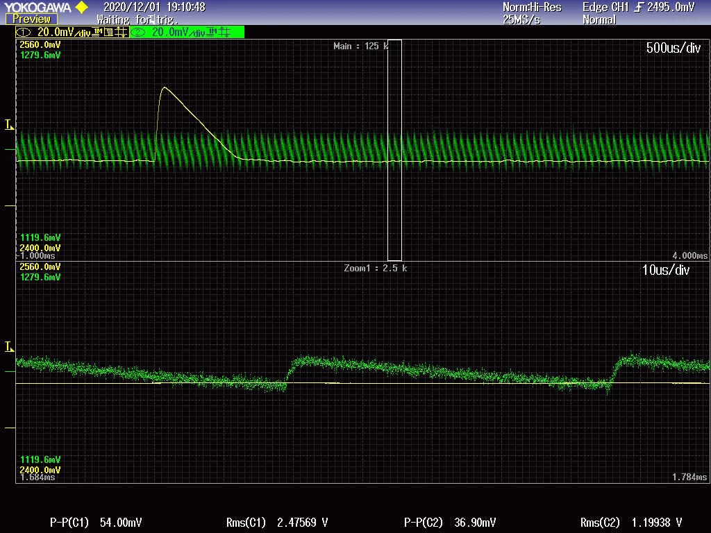Click the Main : 125 k record length label
Viewport: 711px width, 533px height.
[361, 46]
